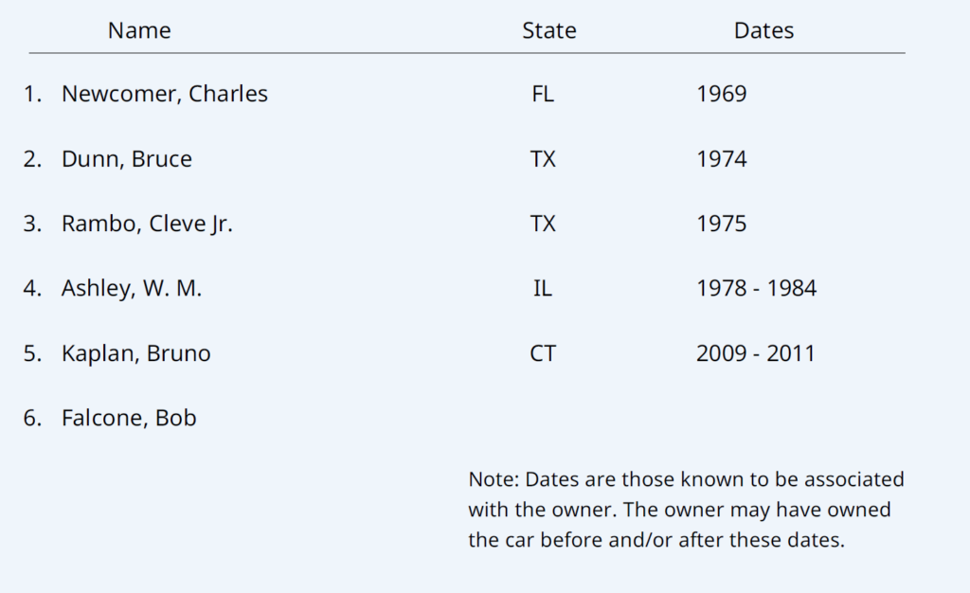970x593 pixels.
Task: Select owner Newcomer, Charles
Action: coord(165,94)
